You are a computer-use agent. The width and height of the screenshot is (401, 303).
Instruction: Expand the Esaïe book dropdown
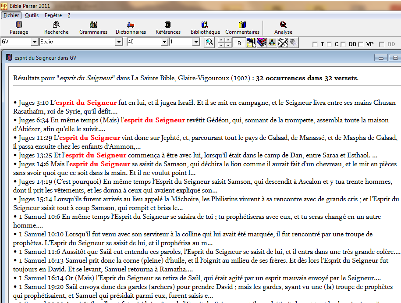pos(119,42)
